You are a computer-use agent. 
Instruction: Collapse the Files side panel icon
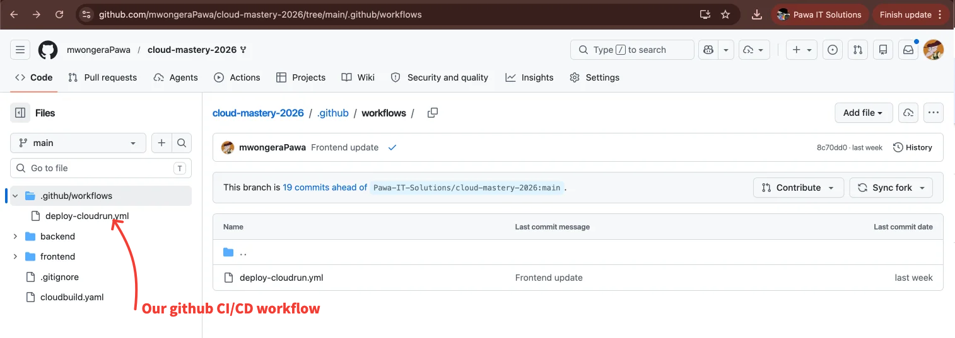pos(20,113)
